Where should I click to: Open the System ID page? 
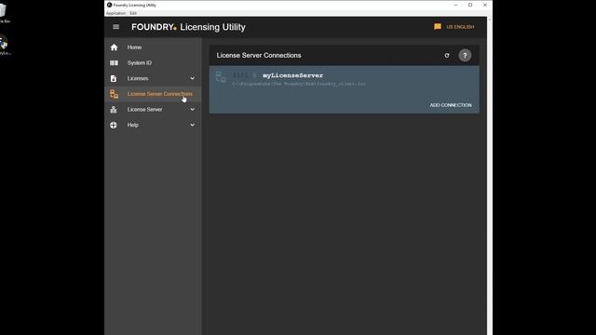coord(153,63)
